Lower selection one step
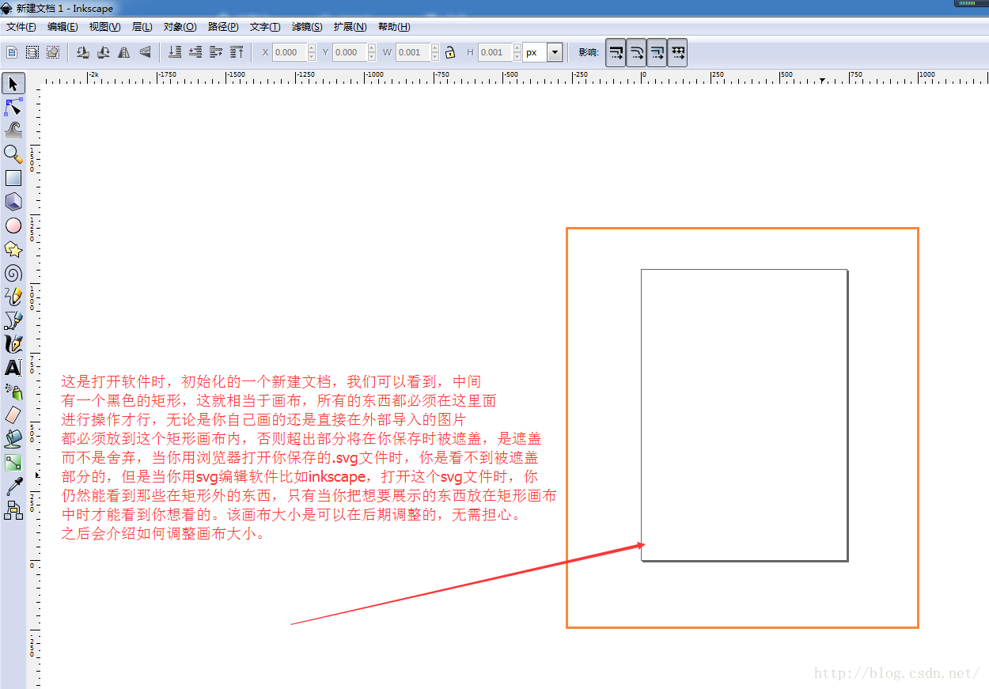 pos(196,52)
